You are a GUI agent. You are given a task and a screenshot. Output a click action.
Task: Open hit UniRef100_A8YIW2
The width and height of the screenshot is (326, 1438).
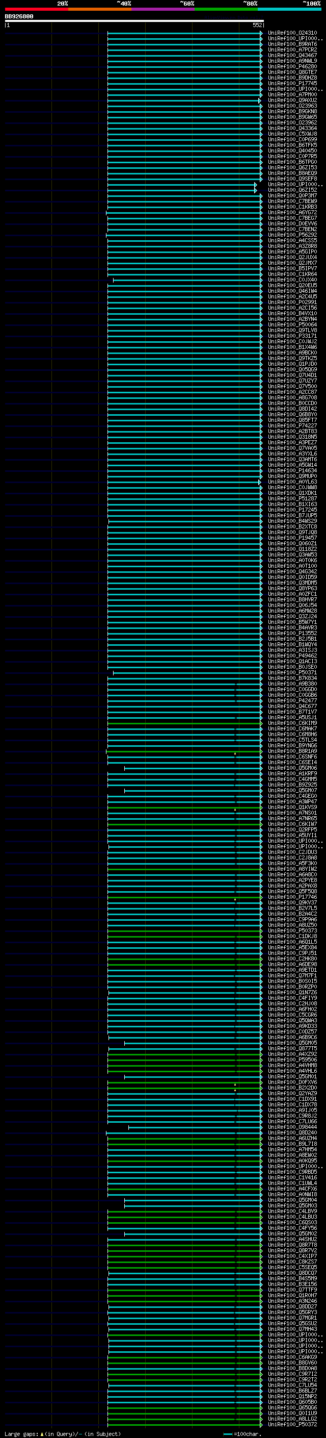click(292, 869)
